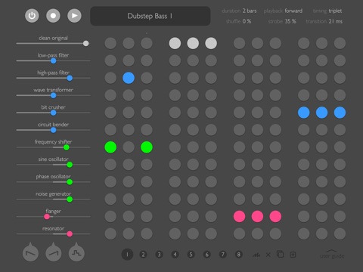Screen dimensions: 363x272
Task: Clear pattern with the X icon
Action: 268,255
